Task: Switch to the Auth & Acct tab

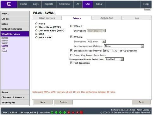Action: pyautogui.click(x=107, y=18)
